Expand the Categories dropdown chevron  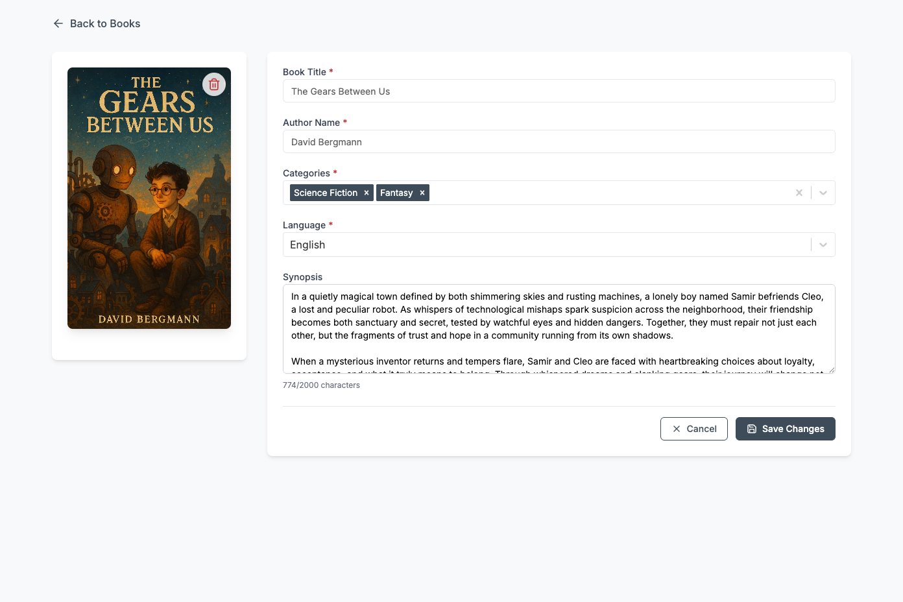click(823, 193)
